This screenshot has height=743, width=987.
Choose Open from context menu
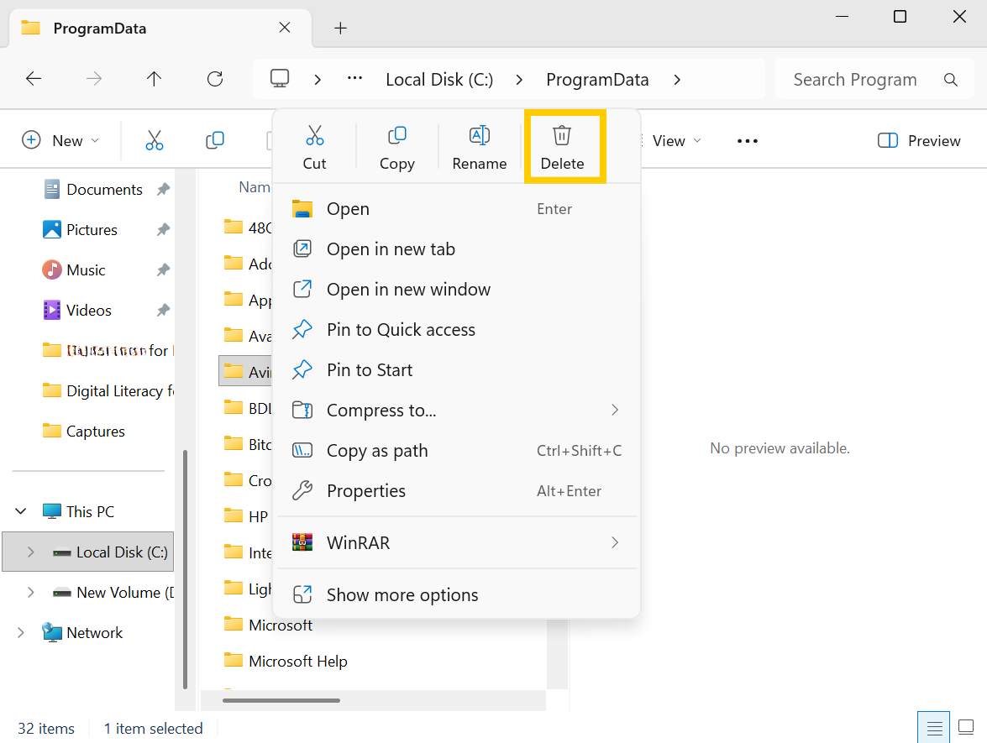pos(457,209)
